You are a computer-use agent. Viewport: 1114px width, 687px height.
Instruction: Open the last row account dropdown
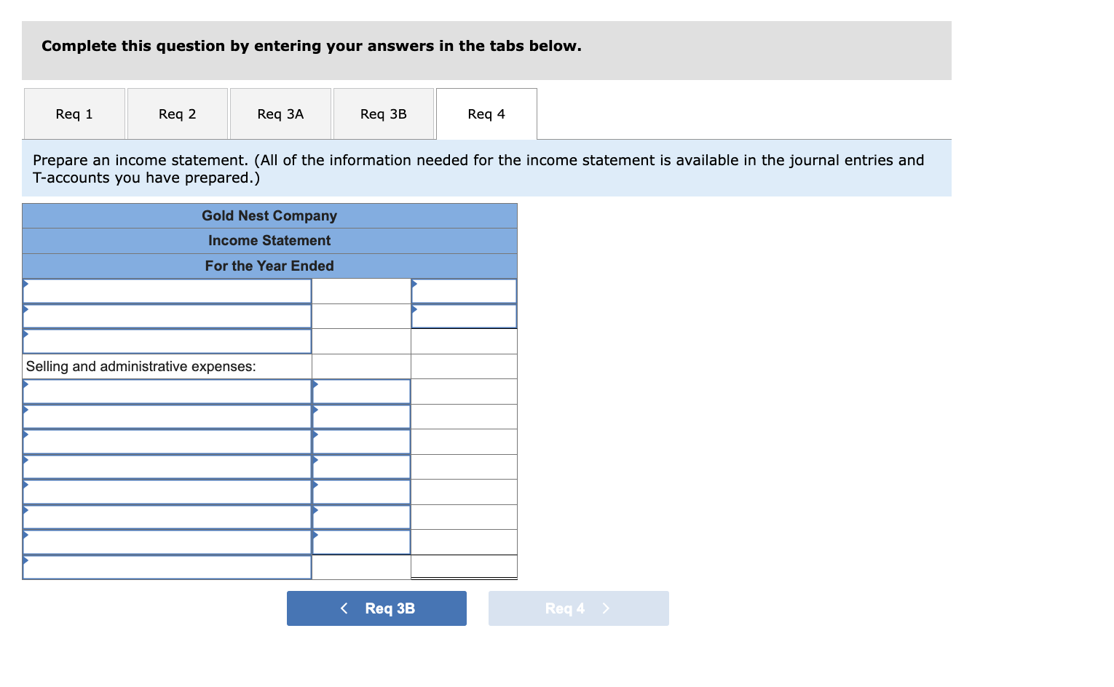point(167,566)
